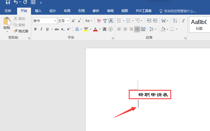The image size is (210, 131).
Task: Toggle character shading gray A icon
Action: coord(105,29)
